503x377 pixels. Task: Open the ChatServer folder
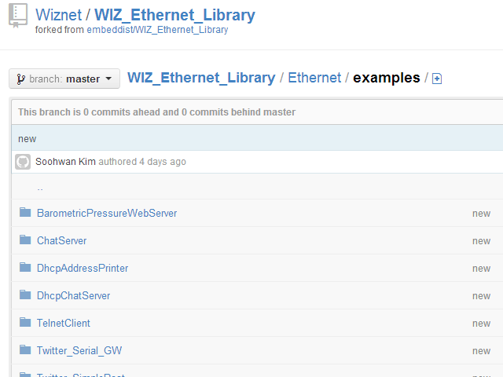coord(61,241)
